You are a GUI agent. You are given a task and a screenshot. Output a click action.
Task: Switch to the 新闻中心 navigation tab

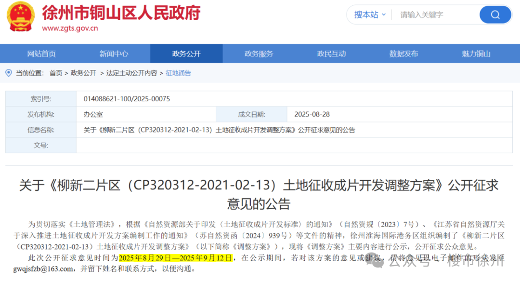(x=114, y=54)
